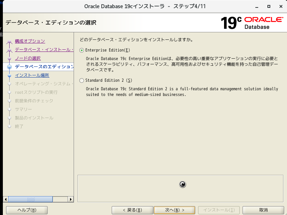
Task: Click the < 戻る(B) button
Action: [x=132, y=210]
